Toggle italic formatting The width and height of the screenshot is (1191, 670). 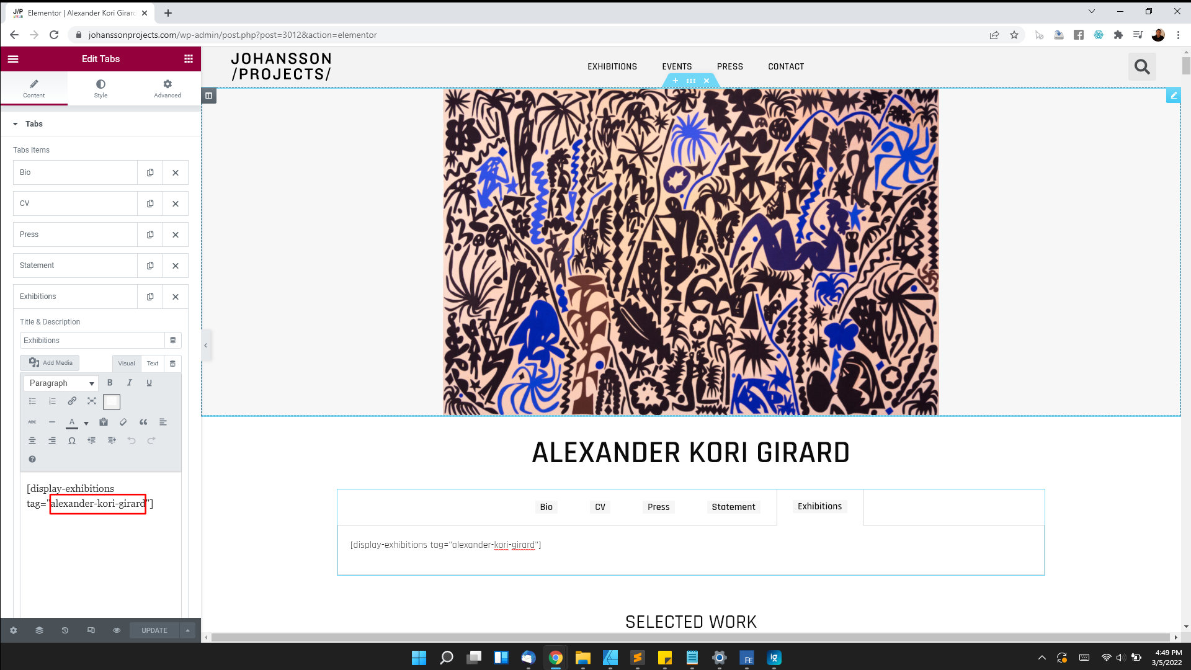[129, 383]
